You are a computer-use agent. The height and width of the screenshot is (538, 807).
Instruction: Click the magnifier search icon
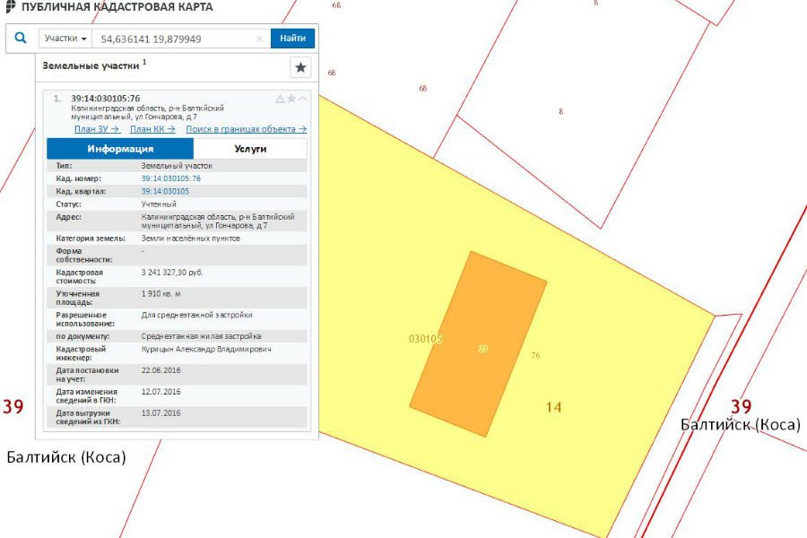pyautogui.click(x=21, y=39)
